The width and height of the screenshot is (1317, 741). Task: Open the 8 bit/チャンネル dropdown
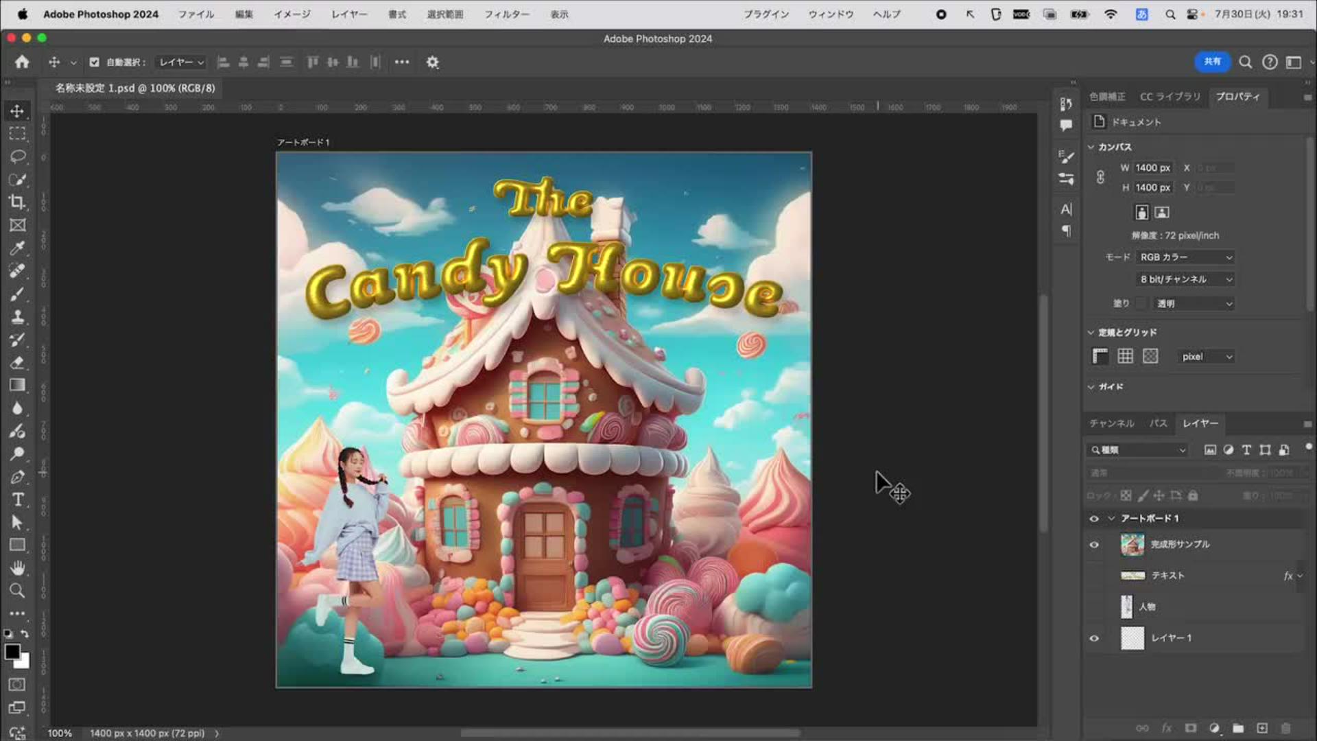coord(1185,279)
